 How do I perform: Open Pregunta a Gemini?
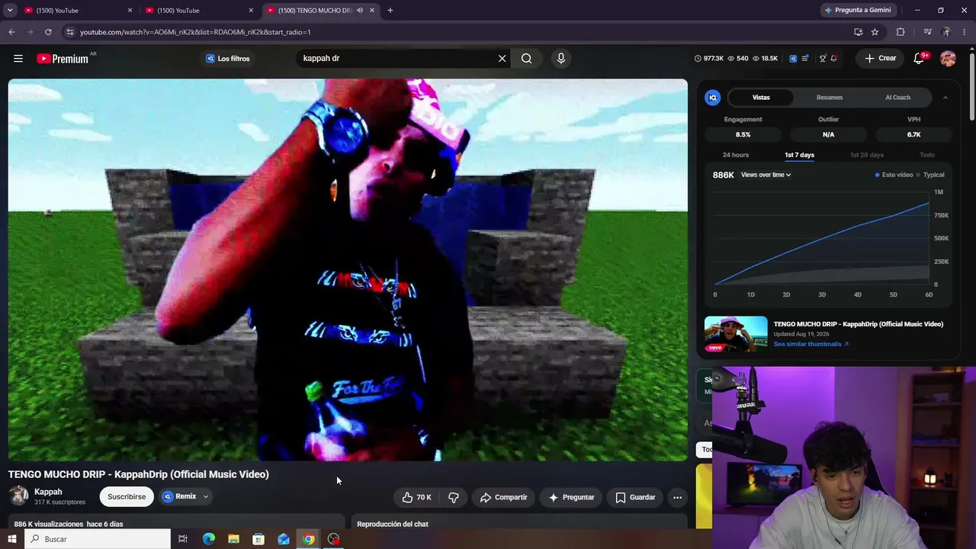point(857,11)
